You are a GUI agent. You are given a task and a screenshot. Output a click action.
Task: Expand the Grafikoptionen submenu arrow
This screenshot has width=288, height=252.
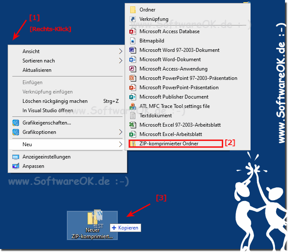(120, 132)
